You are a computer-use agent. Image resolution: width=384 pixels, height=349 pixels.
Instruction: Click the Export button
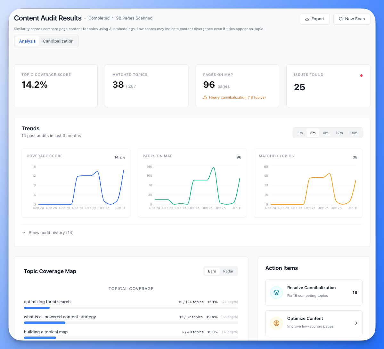(315, 19)
